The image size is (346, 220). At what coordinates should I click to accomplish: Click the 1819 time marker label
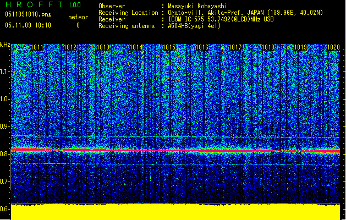pyautogui.click(x=301, y=47)
